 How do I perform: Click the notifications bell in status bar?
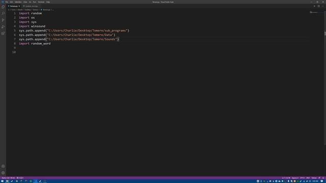(323, 178)
